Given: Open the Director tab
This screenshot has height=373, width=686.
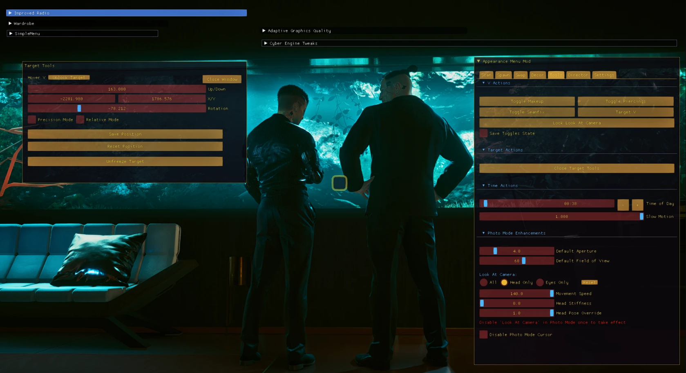Looking at the screenshot, I should (x=578, y=75).
